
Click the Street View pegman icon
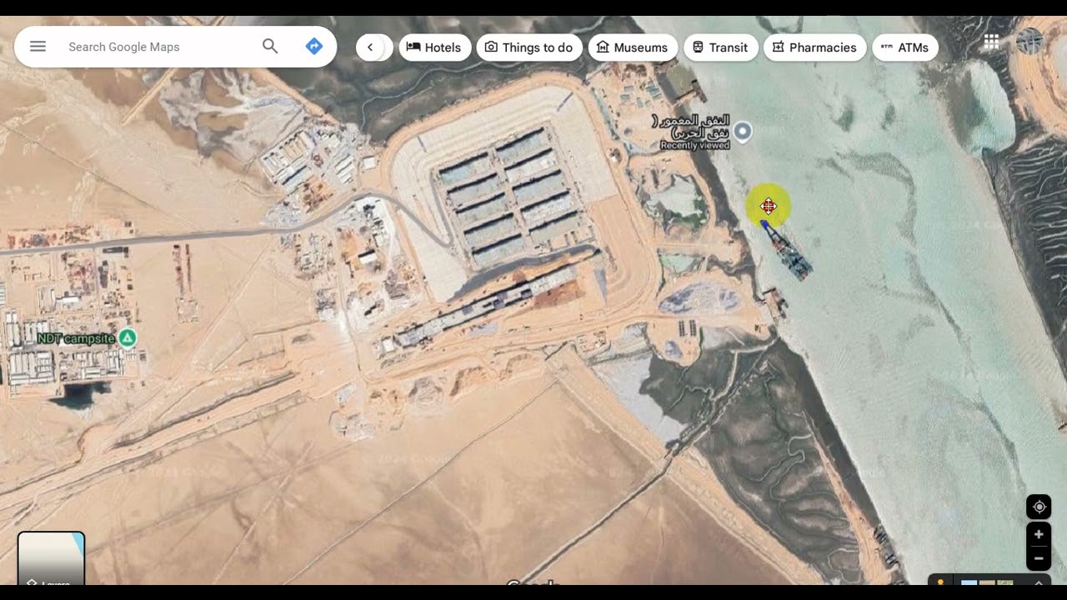(x=940, y=582)
